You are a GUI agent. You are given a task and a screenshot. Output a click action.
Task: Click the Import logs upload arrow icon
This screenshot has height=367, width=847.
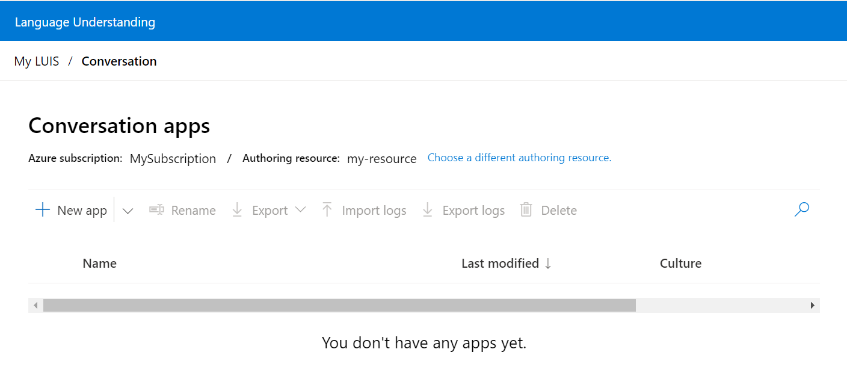tap(327, 210)
